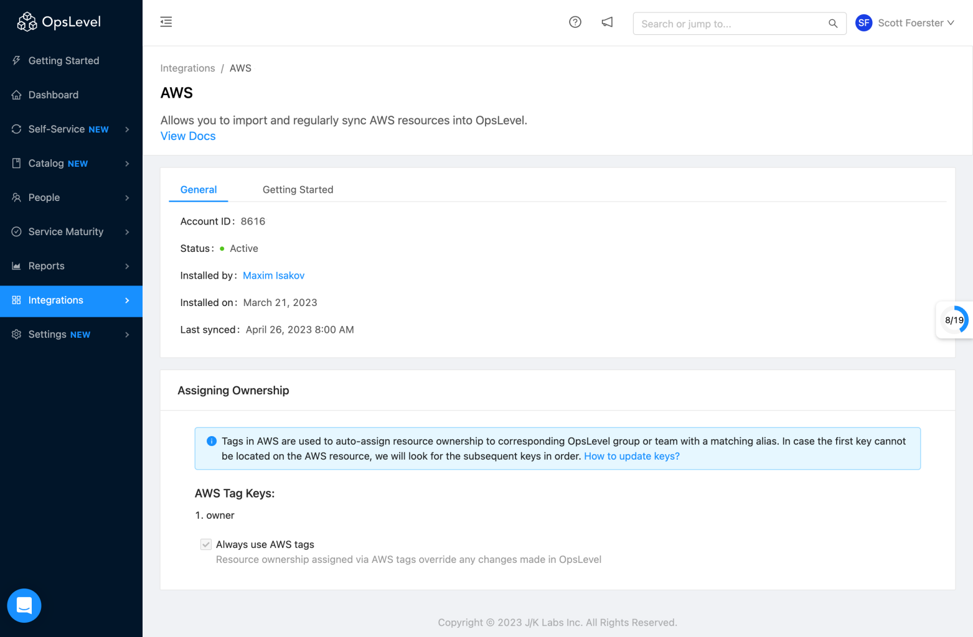973x637 pixels.
Task: Expand the Settings submenu chevron
Action: (127, 335)
